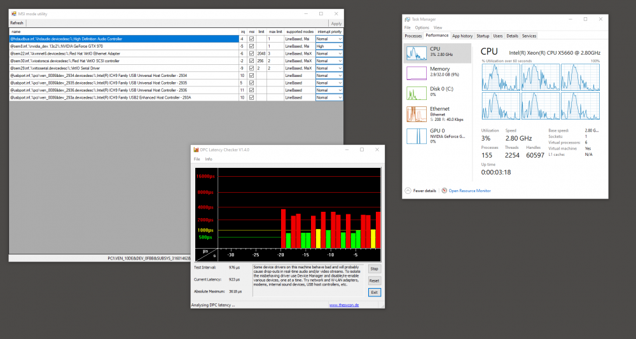Select the Disk 0 (C:) graph thumbnail
The image size is (636, 339).
416,93
